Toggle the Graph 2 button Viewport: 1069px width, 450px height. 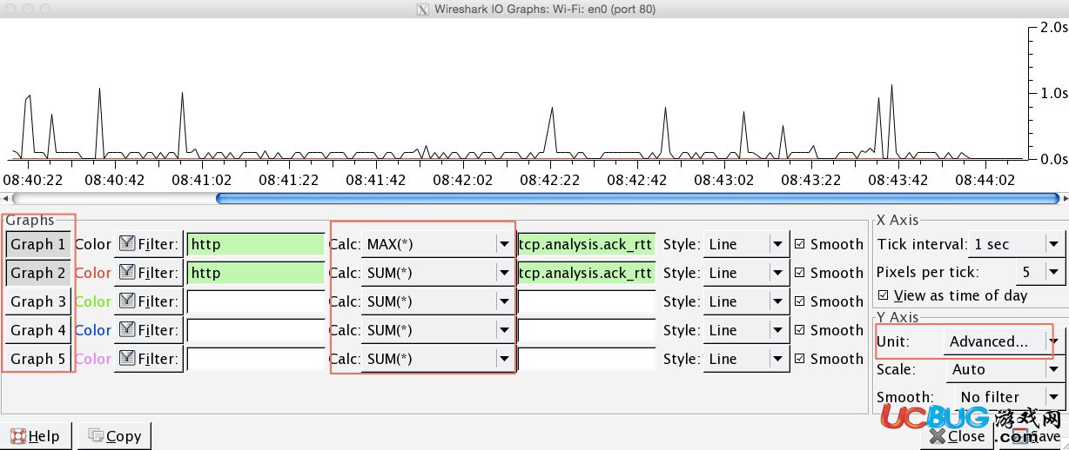coord(38,273)
